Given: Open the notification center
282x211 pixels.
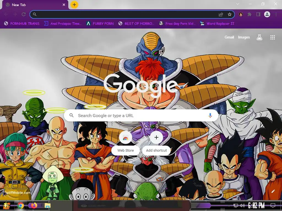Looking at the screenshot, I should [x=273, y=206].
